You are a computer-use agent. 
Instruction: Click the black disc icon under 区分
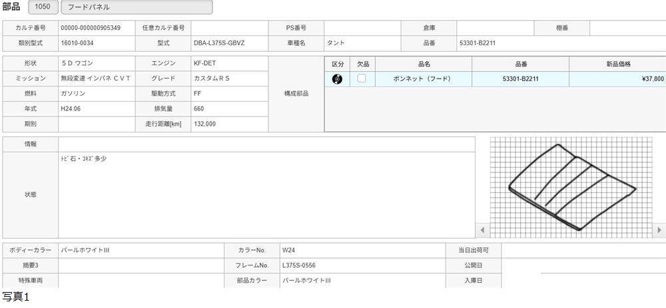(337, 79)
